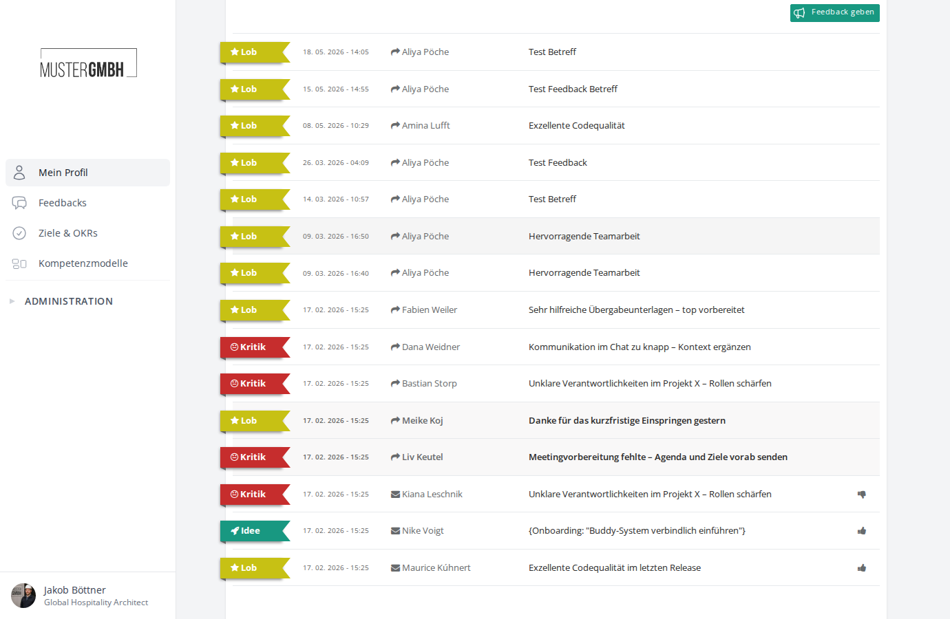Click the MUSTERGMBH logo
The image size is (950, 619).
(x=88, y=63)
